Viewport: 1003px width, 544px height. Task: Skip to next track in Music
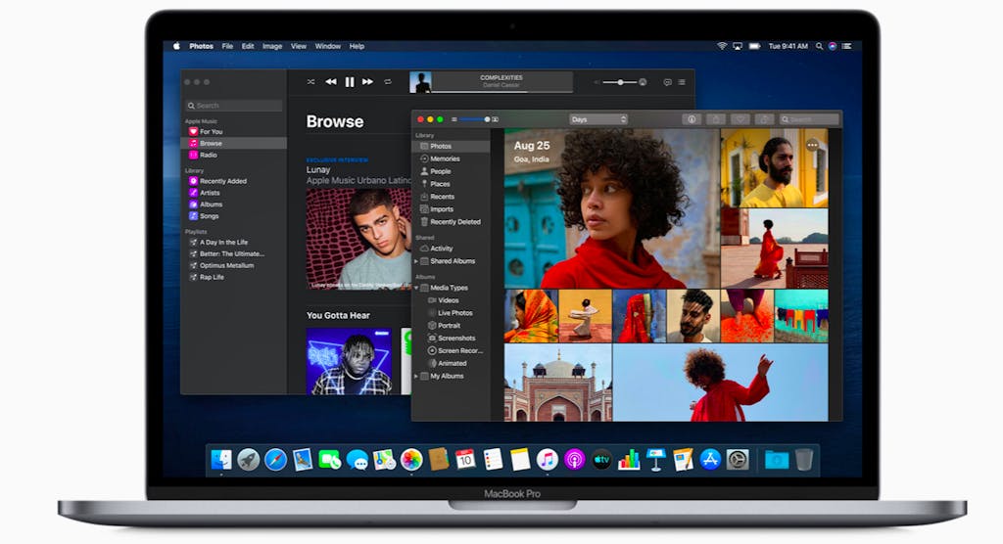point(368,82)
